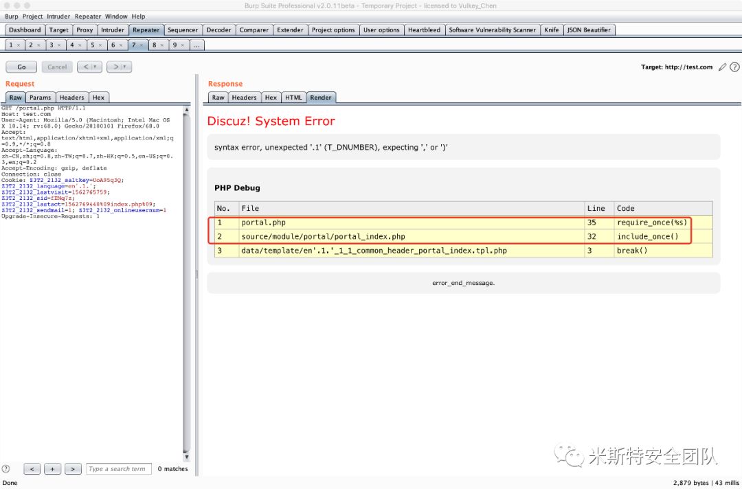
Task: Switch to the Proxy tab
Action: (x=85, y=30)
